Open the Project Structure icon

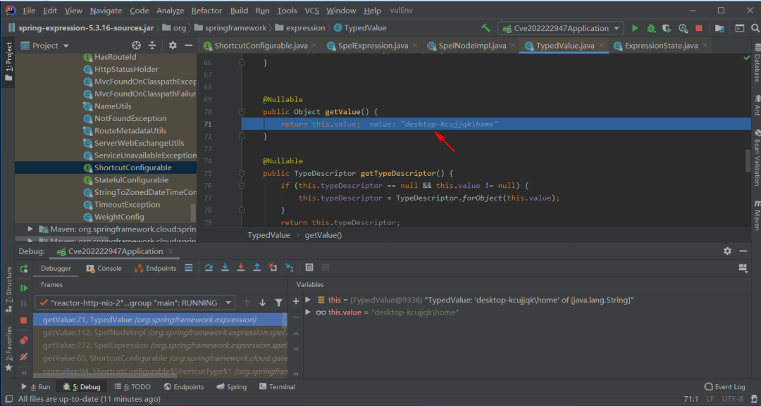(719, 28)
